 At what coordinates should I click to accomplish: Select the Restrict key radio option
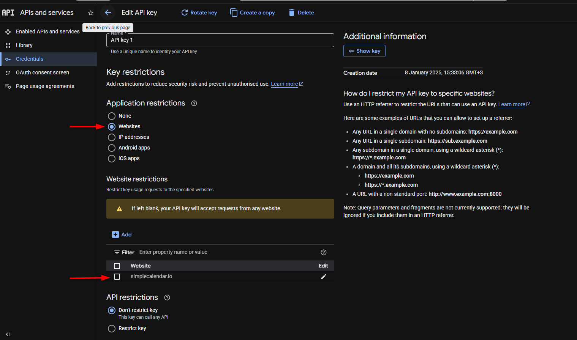coord(112,329)
